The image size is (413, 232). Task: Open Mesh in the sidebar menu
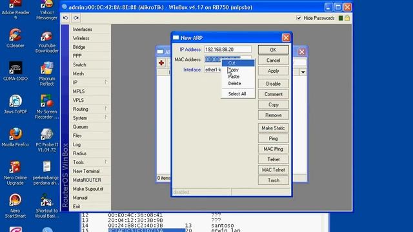pyautogui.click(x=90, y=73)
